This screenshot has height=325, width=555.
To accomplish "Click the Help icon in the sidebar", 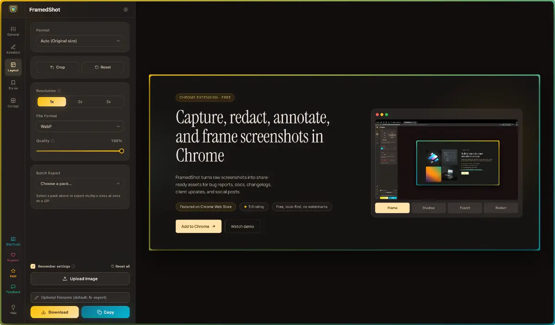I will point(12,309).
